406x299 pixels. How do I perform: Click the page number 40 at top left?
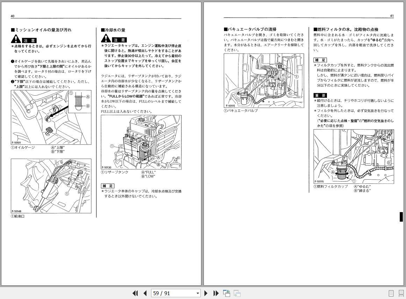13,16
